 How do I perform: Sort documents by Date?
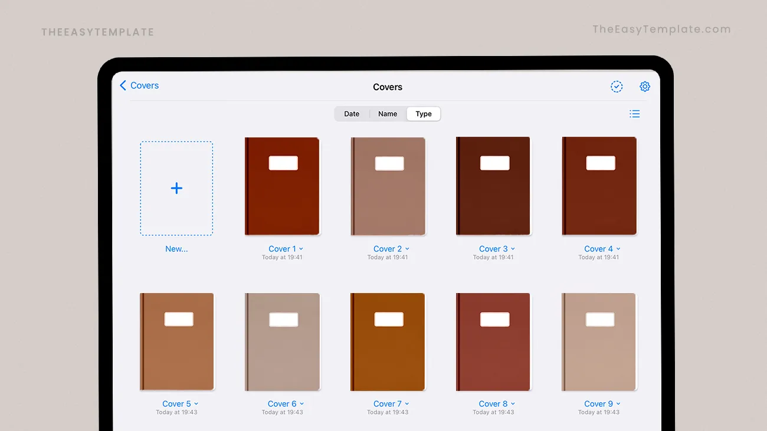click(x=352, y=114)
